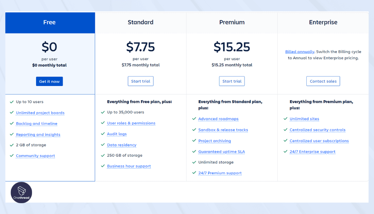Open the User roles & permissions link
Image resolution: width=374 pixels, height=214 pixels.
click(131, 123)
